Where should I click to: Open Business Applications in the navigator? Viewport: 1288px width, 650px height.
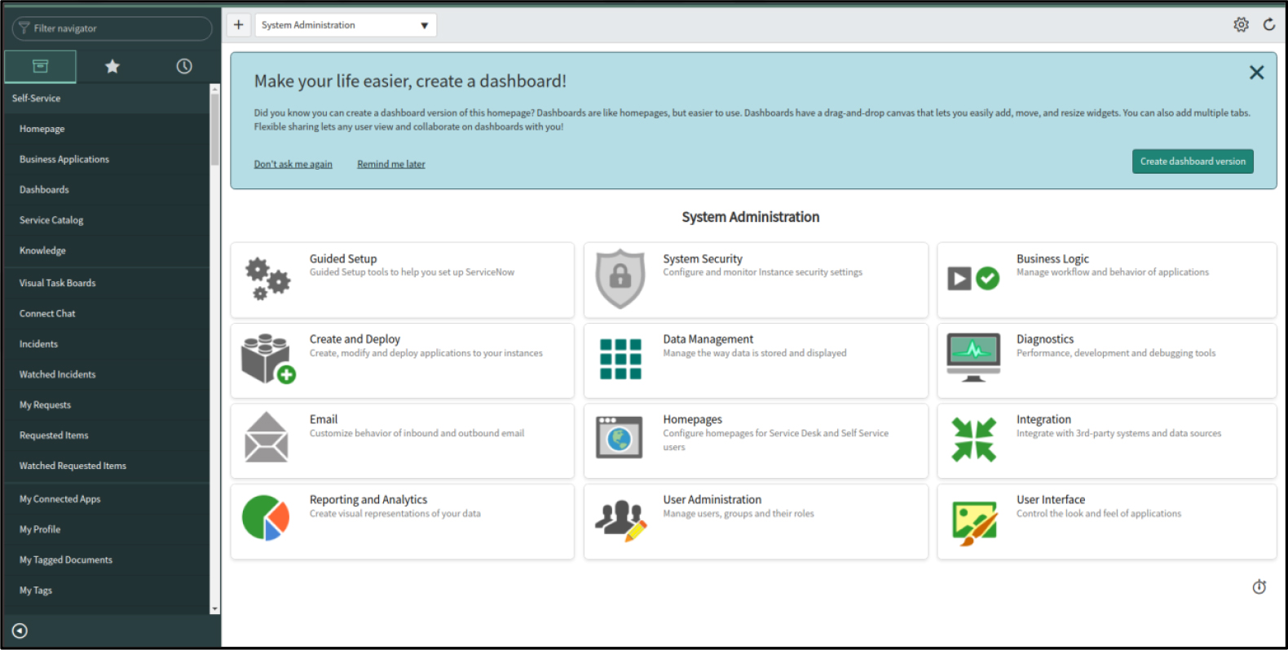point(105,159)
